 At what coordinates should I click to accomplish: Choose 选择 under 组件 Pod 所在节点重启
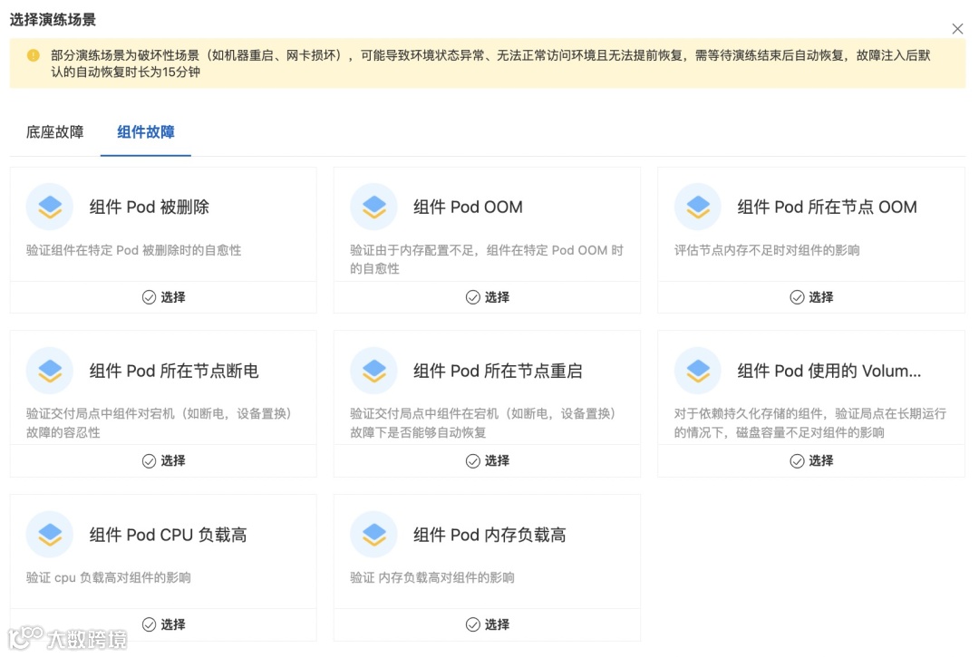point(488,460)
